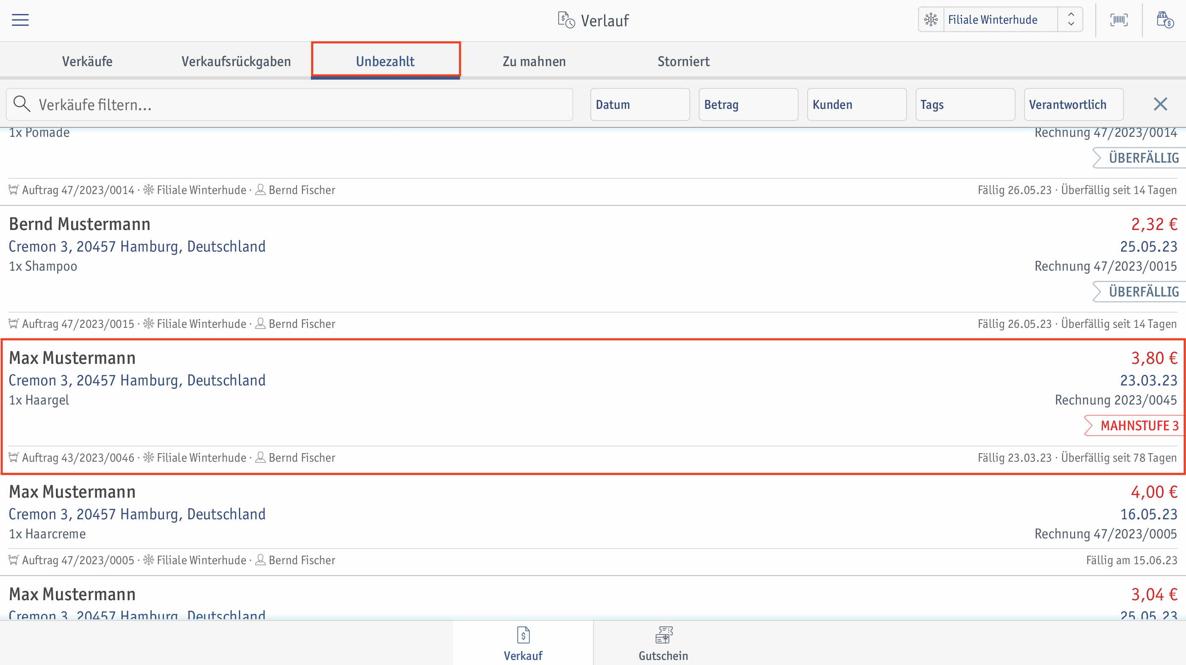
Task: Click the 3,80 € amount
Action: point(1154,358)
